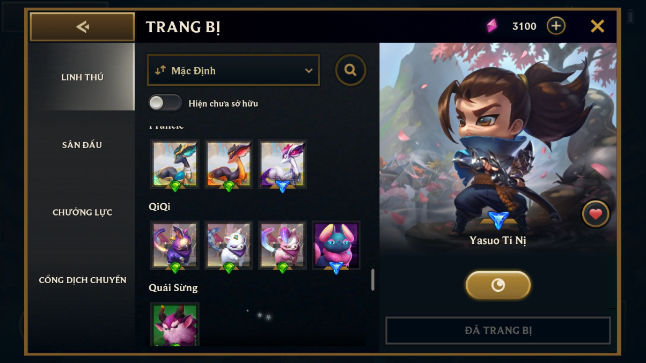Tap the pink gem currency icon
Image resolution: width=646 pixels, height=363 pixels.
[x=492, y=26]
